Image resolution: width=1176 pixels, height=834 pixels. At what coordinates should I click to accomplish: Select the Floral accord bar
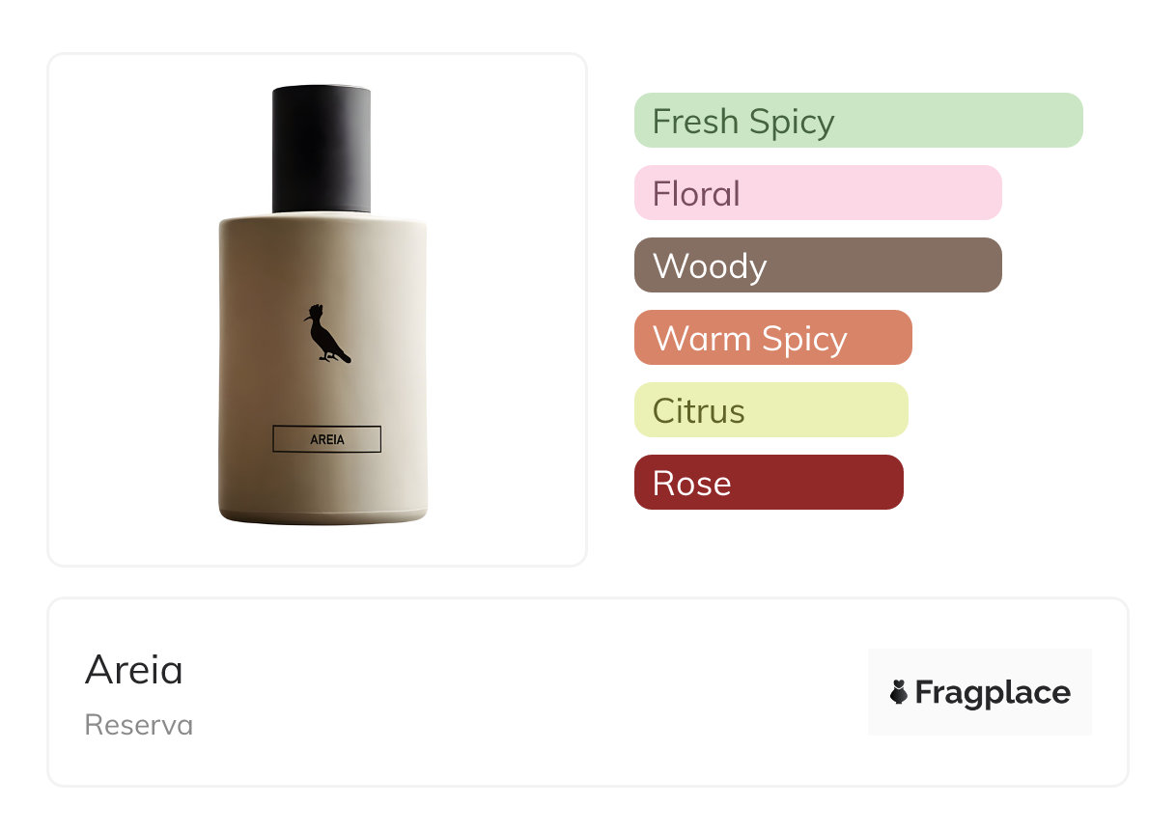[x=818, y=193]
